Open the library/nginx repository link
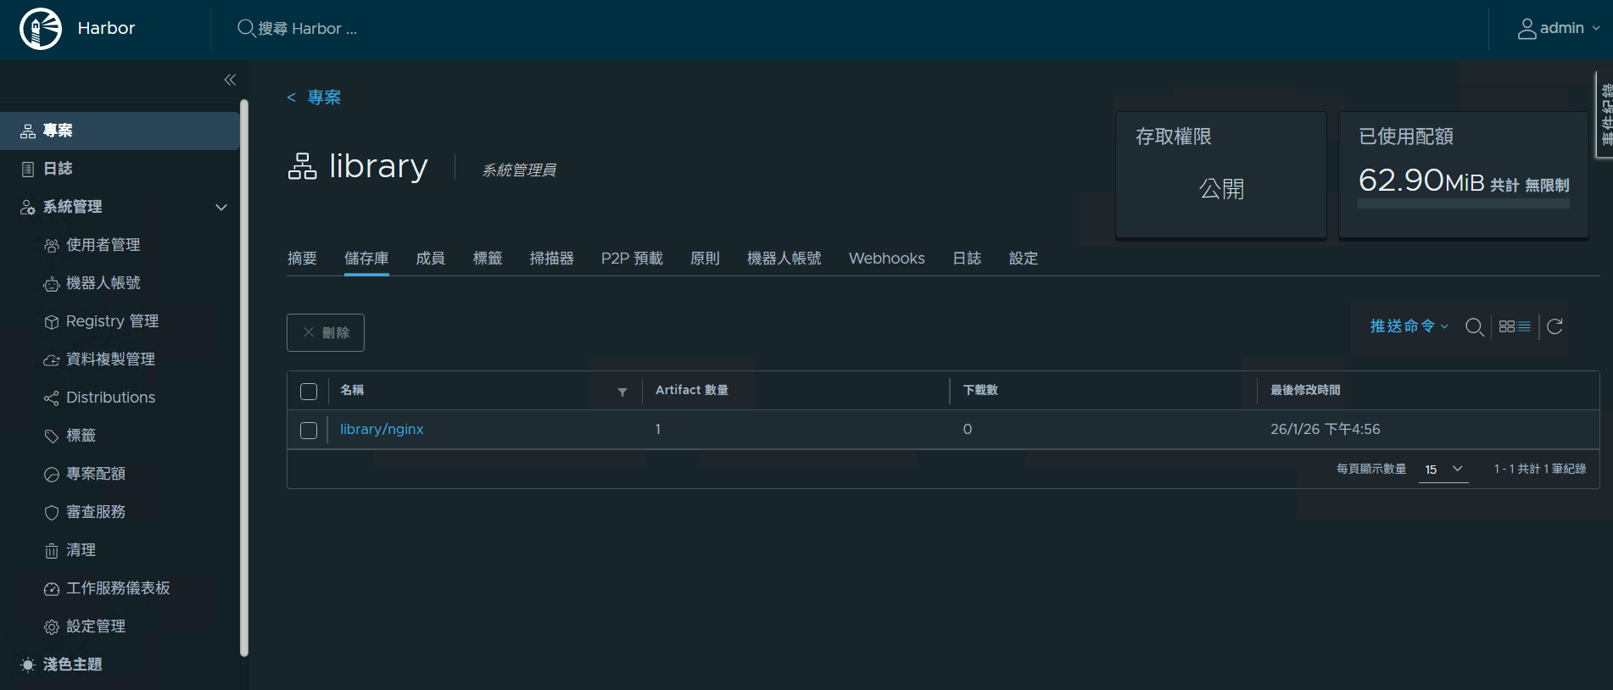The height and width of the screenshot is (690, 1613). [x=382, y=430]
